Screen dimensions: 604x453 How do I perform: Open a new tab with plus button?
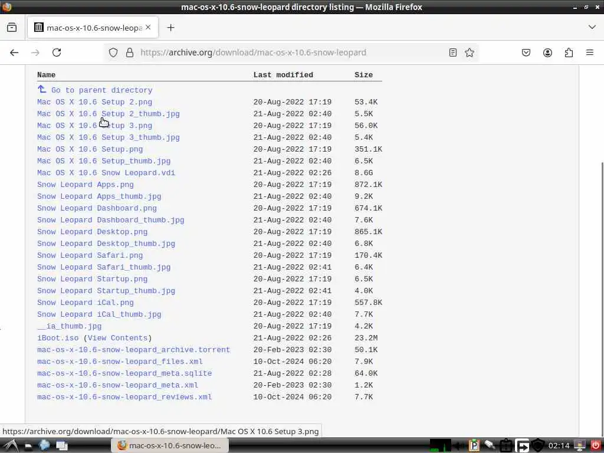click(x=170, y=28)
